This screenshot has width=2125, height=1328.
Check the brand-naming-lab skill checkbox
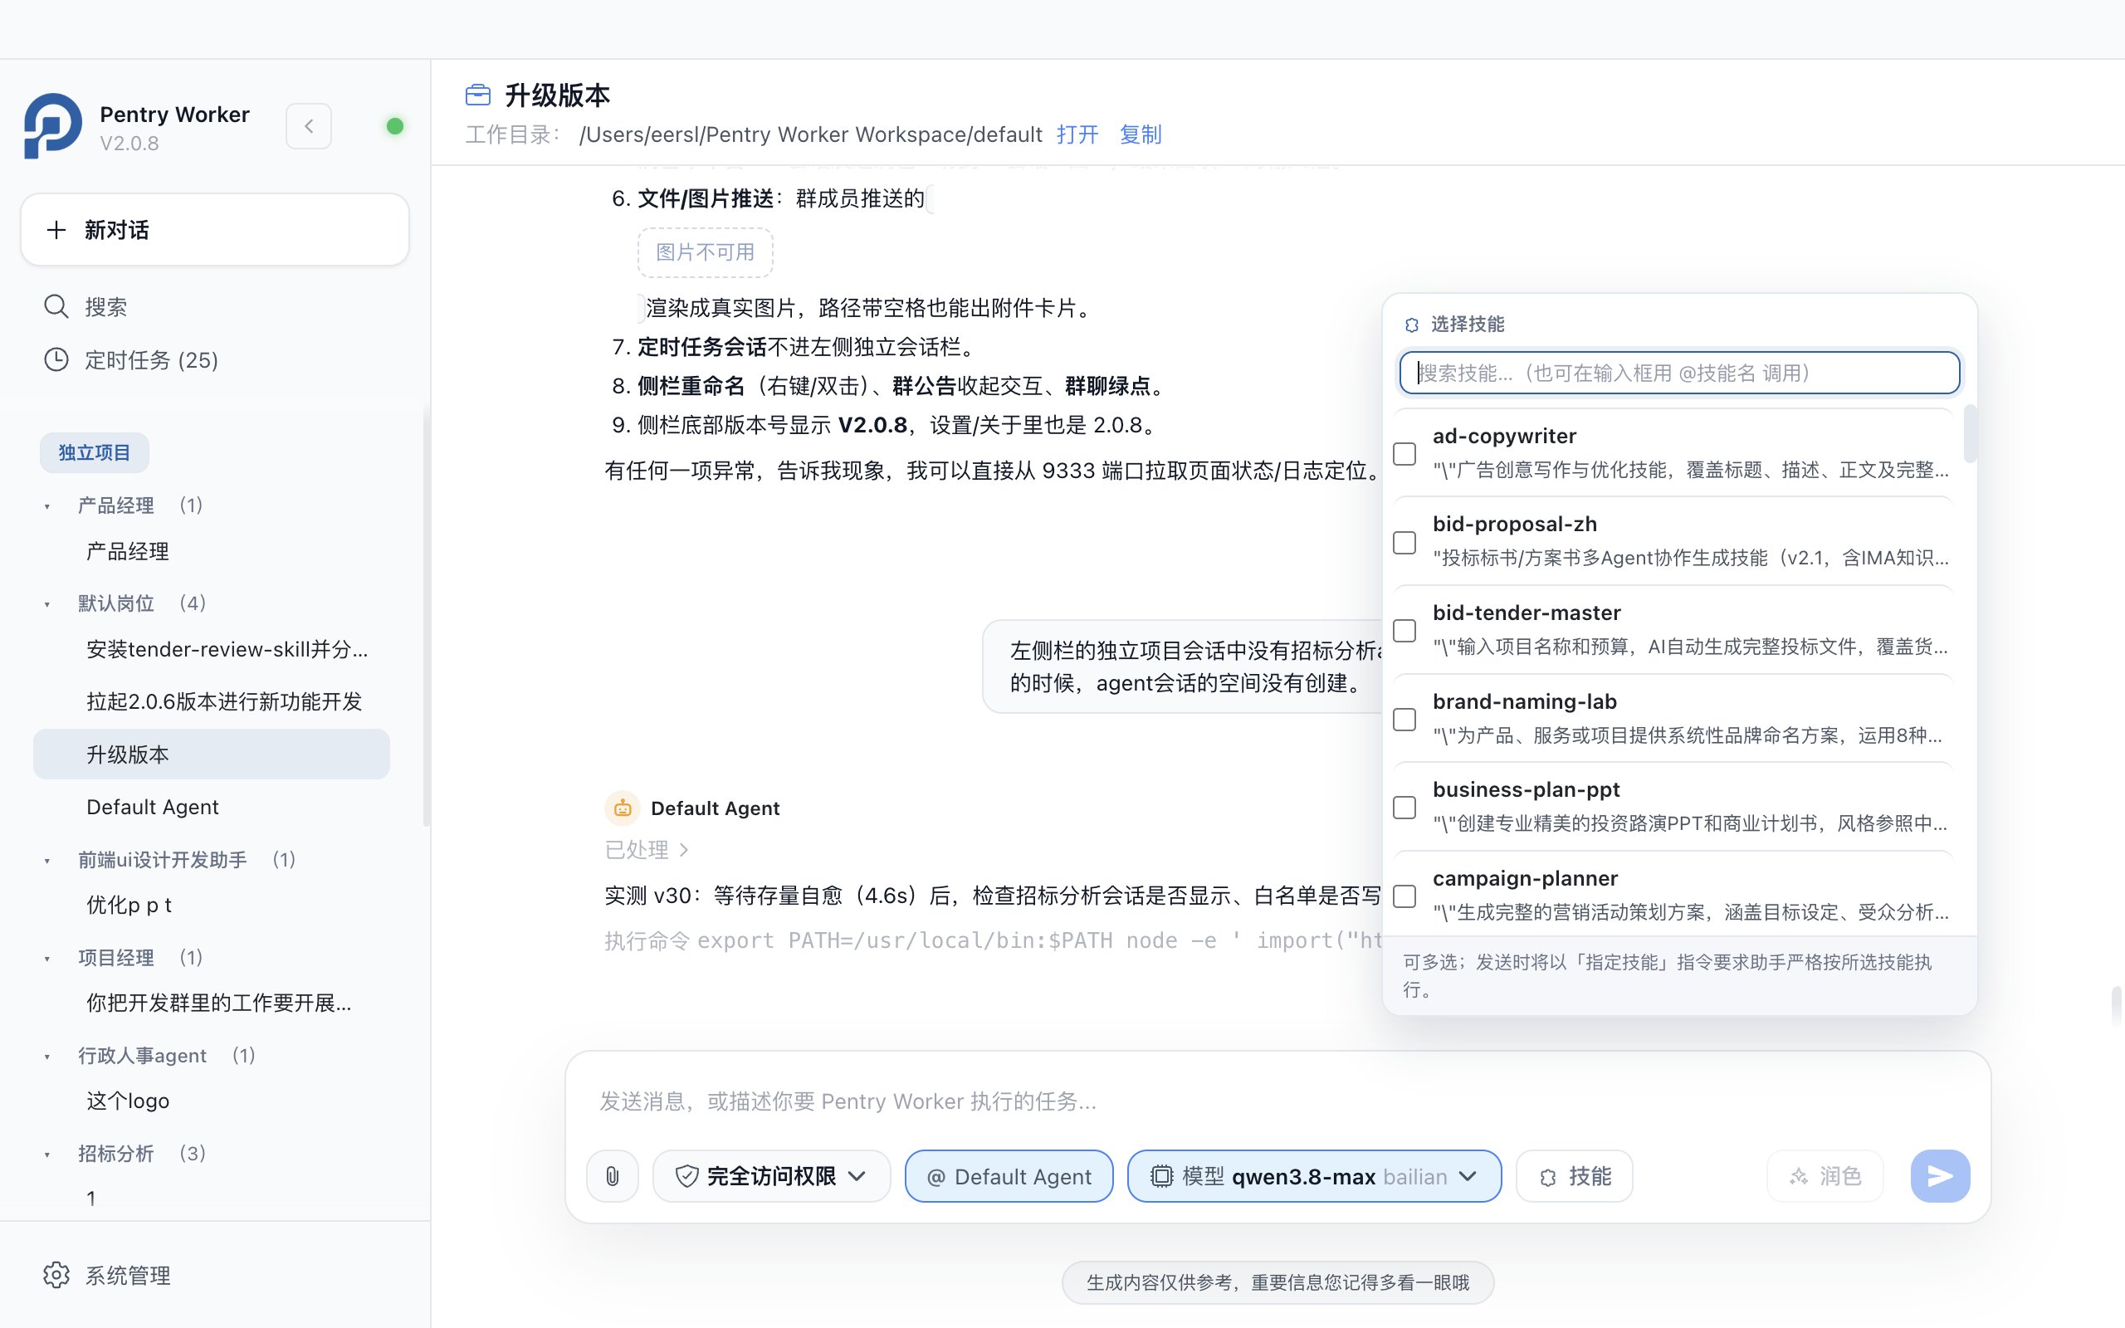(1405, 720)
